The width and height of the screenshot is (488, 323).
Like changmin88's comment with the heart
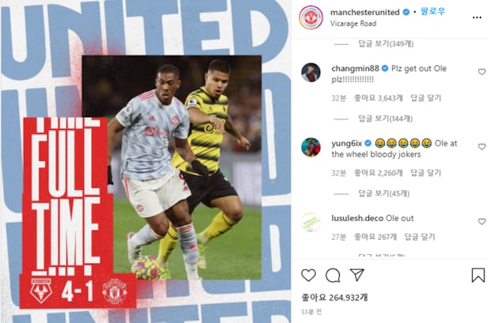(482, 72)
